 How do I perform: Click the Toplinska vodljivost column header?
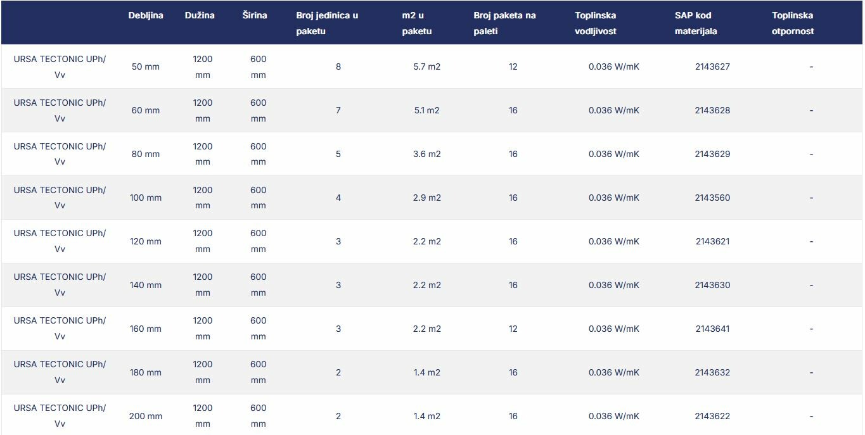[596, 23]
